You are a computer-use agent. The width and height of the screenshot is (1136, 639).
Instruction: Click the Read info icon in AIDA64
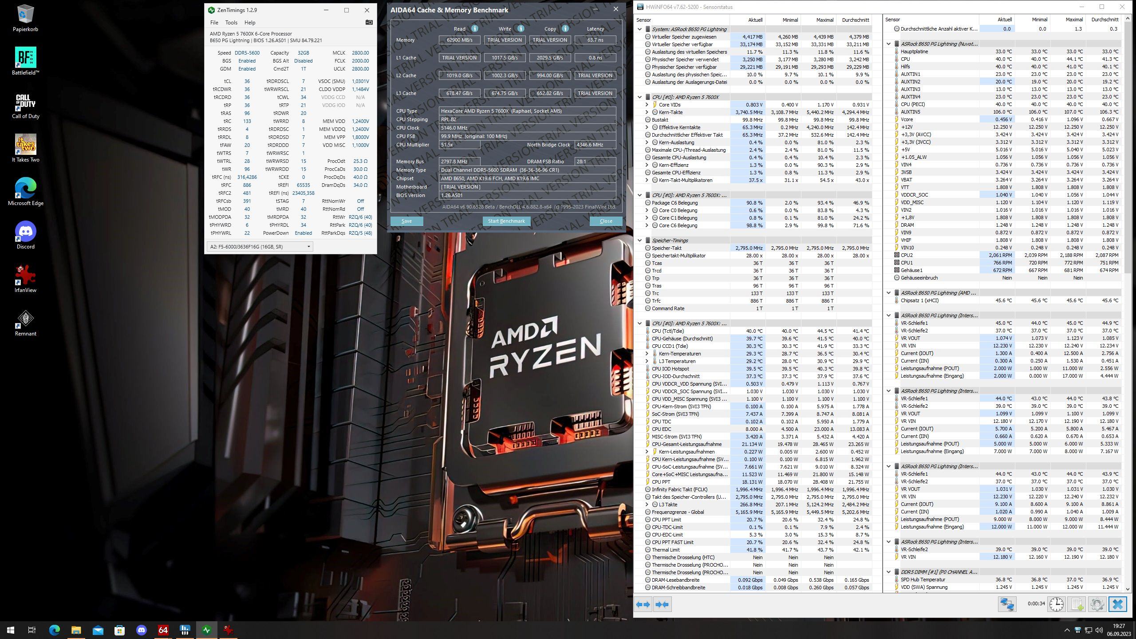point(474,28)
